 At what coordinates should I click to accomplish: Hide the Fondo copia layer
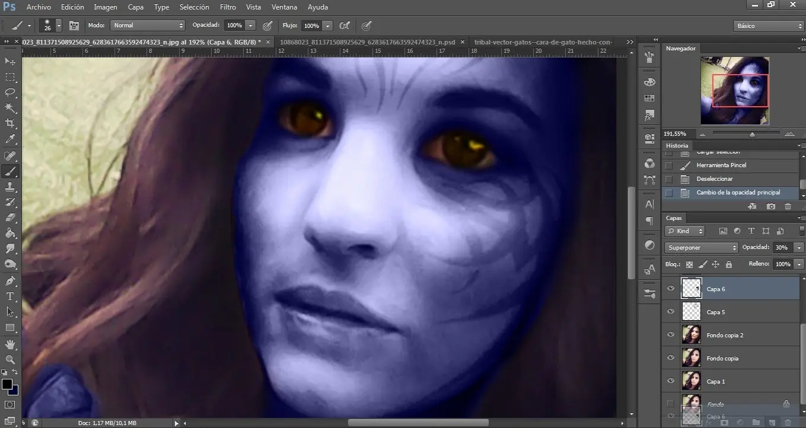tap(671, 358)
